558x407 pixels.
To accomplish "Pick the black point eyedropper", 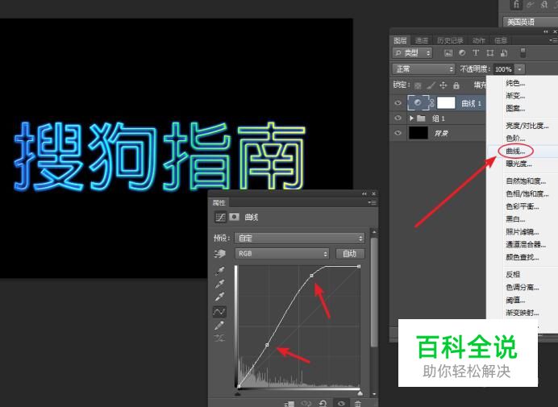I will (x=219, y=271).
